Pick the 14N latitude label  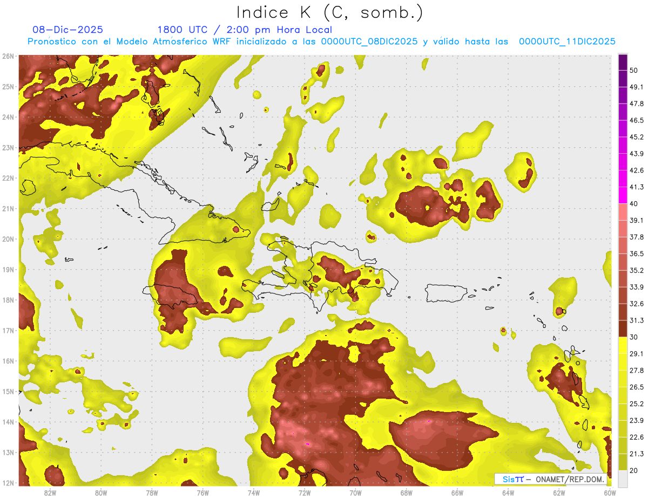8,422
